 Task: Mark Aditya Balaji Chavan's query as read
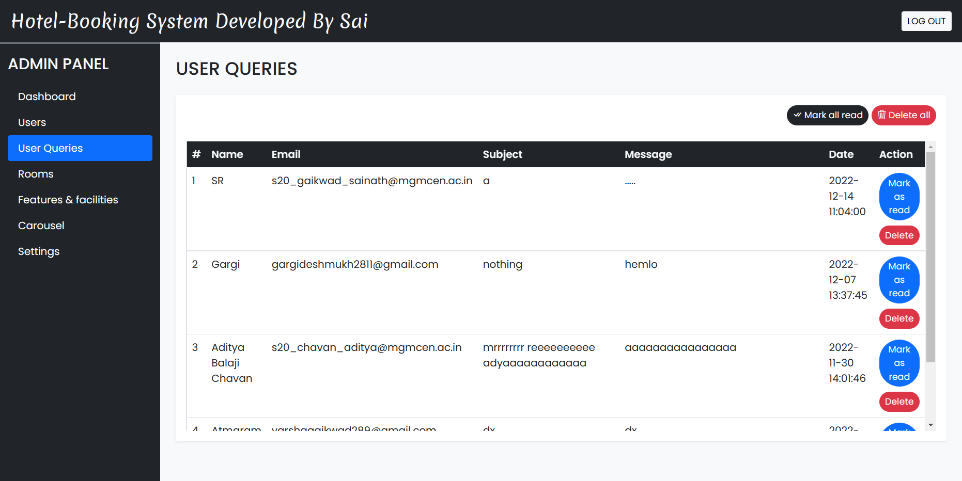coord(899,363)
